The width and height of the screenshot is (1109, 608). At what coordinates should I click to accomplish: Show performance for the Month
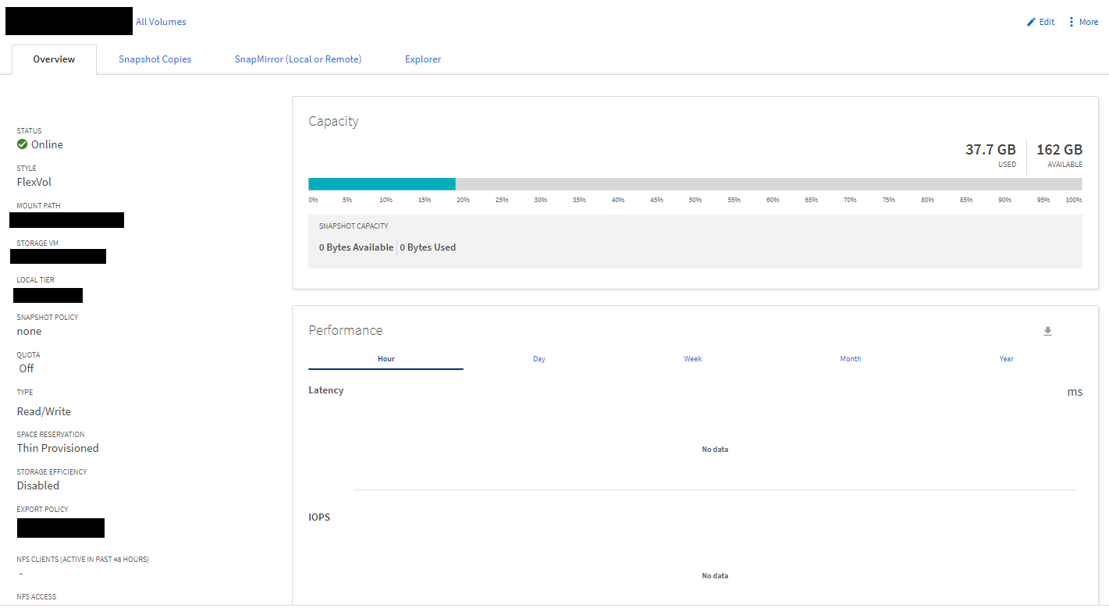point(850,359)
